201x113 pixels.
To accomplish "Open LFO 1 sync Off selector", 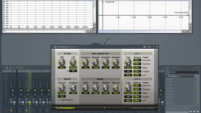I will (x=128, y=71).
